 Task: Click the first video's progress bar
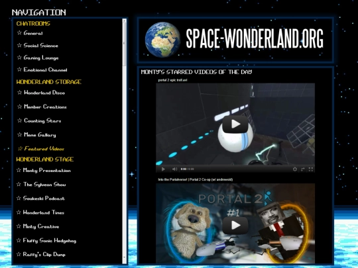pyautogui.click(x=235, y=165)
